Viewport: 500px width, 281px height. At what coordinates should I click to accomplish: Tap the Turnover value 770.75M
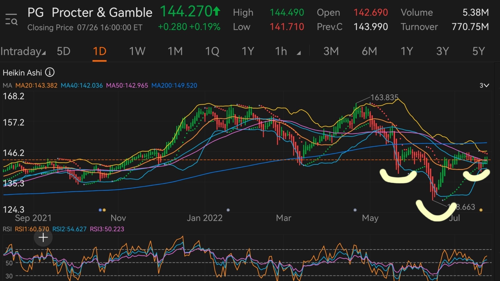tap(470, 27)
